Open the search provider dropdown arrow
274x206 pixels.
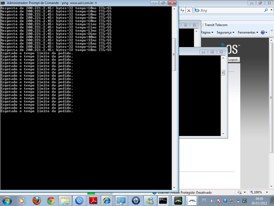click(271, 10)
